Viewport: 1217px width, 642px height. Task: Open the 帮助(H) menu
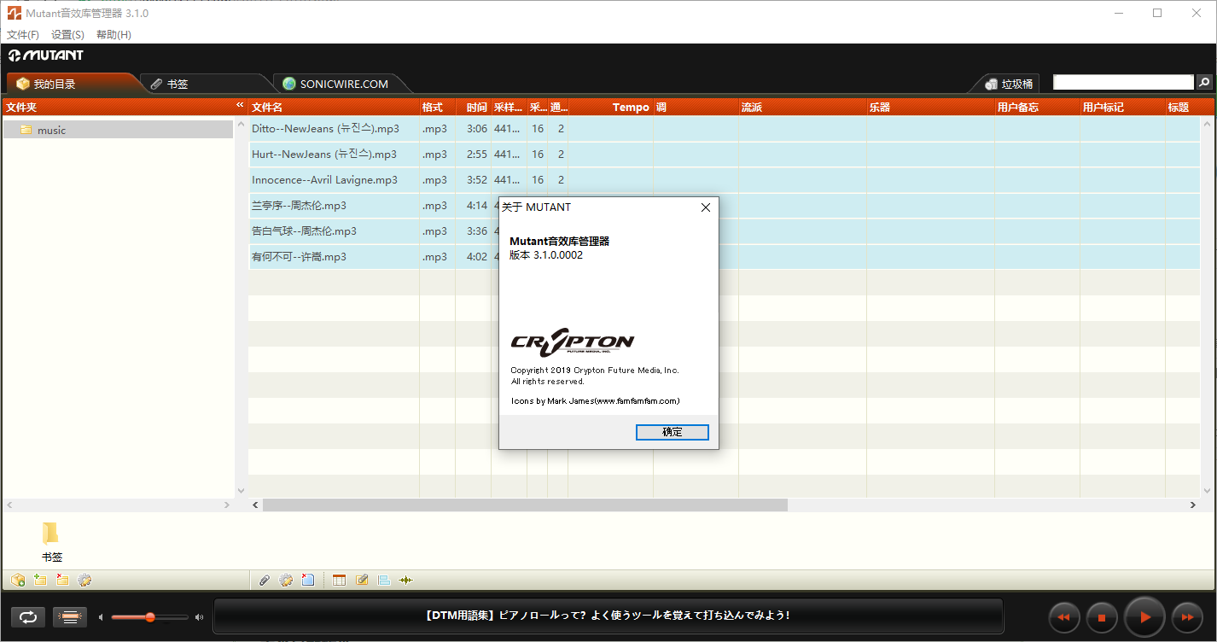(x=114, y=35)
